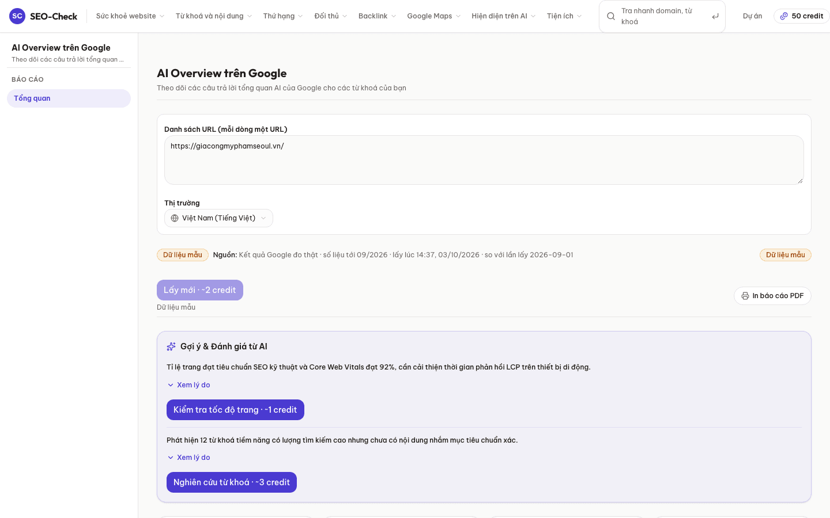The height and width of the screenshot is (518, 830).
Task: Click the right Dữ liệu mẫu badge
Action: click(x=786, y=255)
